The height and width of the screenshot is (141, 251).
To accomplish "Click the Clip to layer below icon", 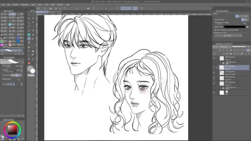I will [220, 50].
